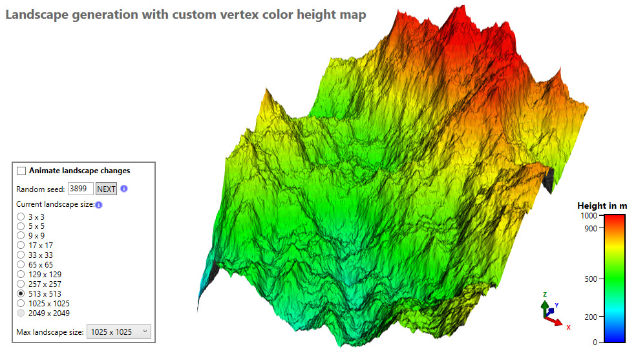Screen dimensions: 636x349
Task: Click the 'Landscape generation with custom vertex color height map' title
Action: click(x=185, y=15)
